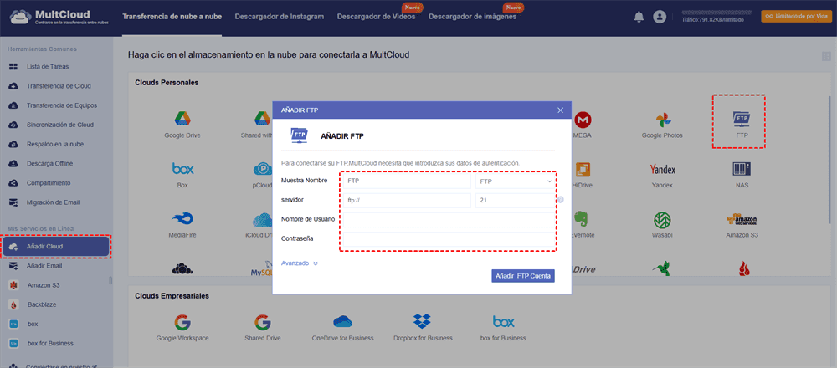Toggle the grid view icon
The height and width of the screenshot is (368, 837).
click(x=826, y=56)
